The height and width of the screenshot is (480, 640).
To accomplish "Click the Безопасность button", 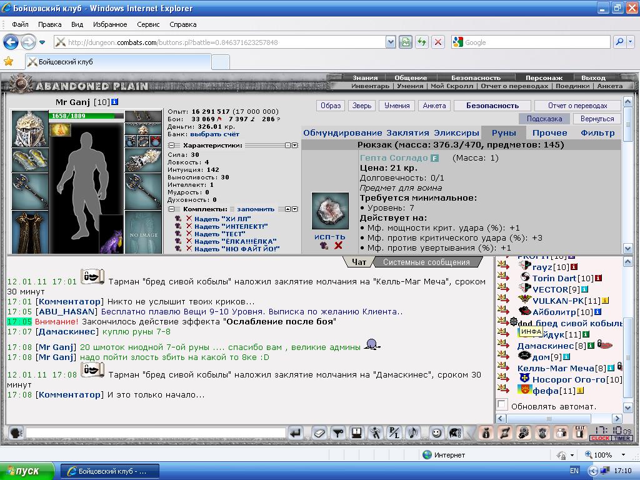I will click(x=492, y=106).
